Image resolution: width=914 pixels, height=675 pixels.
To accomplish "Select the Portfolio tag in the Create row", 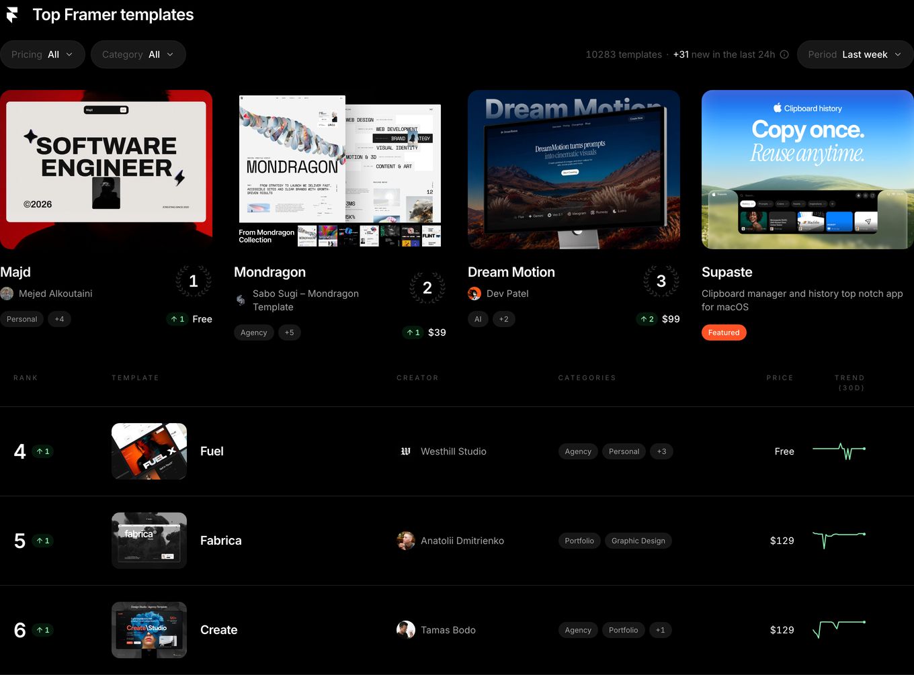I will point(624,630).
